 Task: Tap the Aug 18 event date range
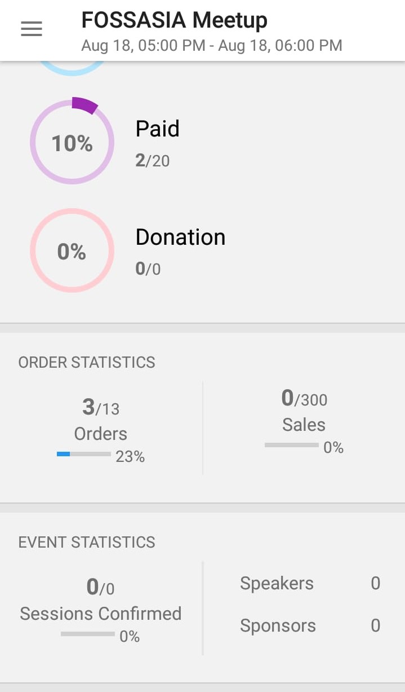[211, 45]
